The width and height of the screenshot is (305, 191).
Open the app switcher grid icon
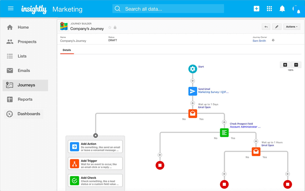click(269, 9)
